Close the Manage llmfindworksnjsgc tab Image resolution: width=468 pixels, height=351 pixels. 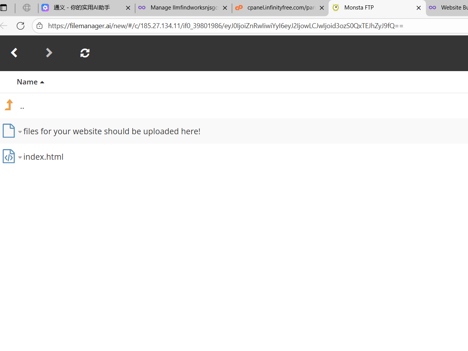225,8
